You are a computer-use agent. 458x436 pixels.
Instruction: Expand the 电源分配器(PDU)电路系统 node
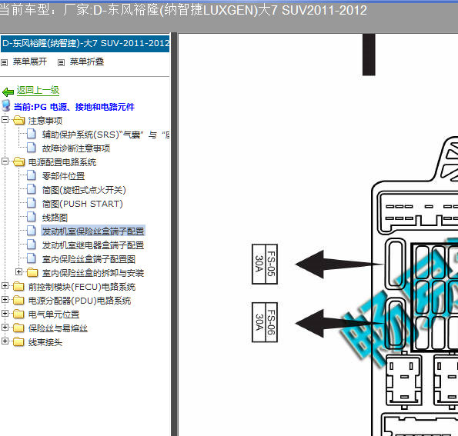click(x=5, y=299)
